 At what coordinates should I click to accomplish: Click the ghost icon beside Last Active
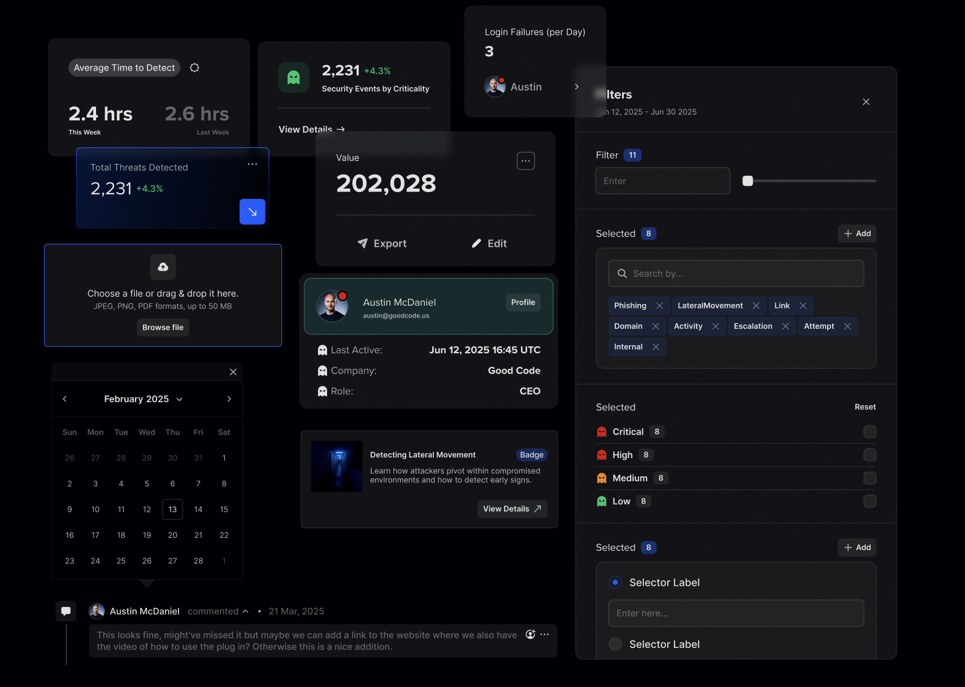(323, 350)
